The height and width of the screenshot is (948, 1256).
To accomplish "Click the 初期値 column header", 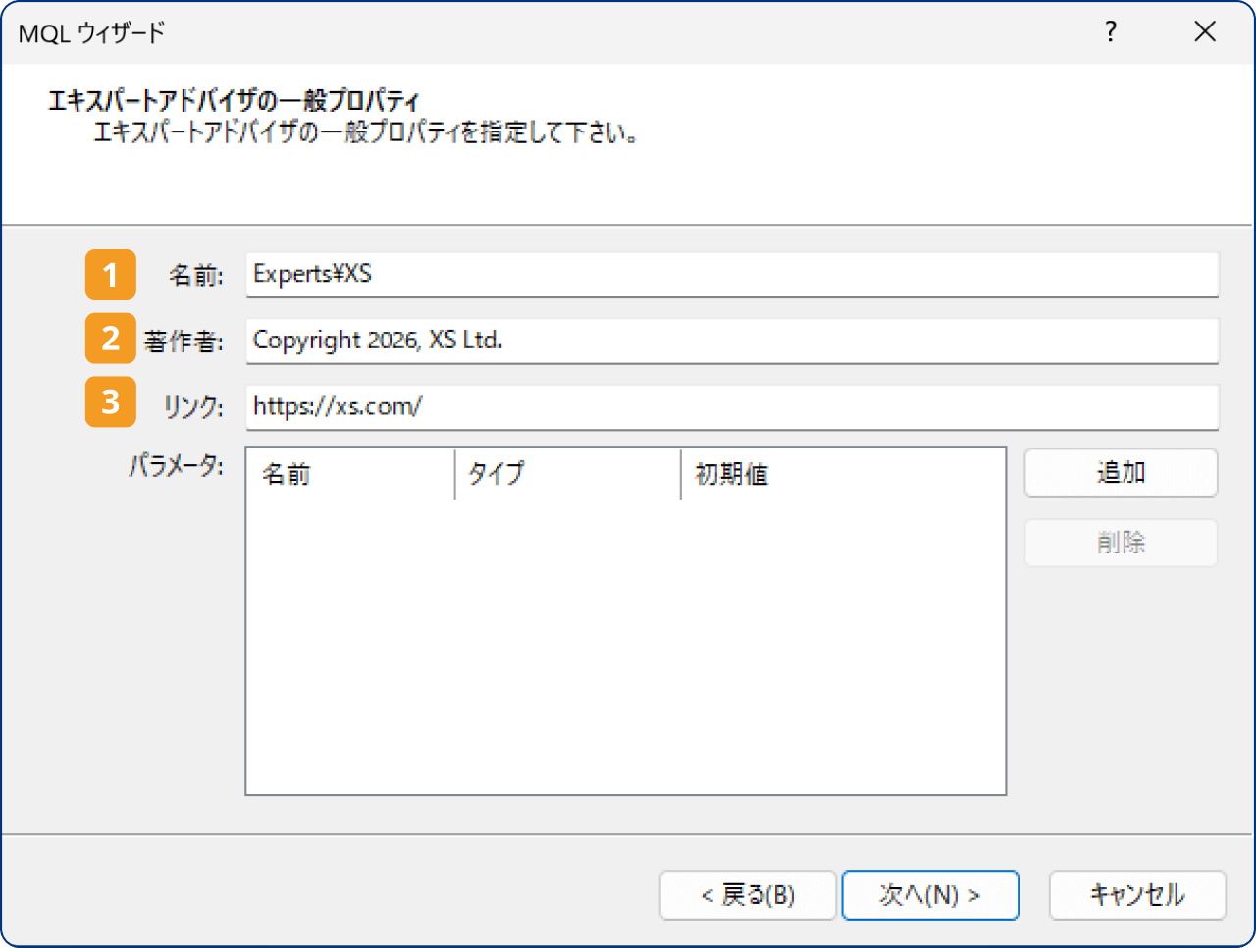I will (x=843, y=475).
